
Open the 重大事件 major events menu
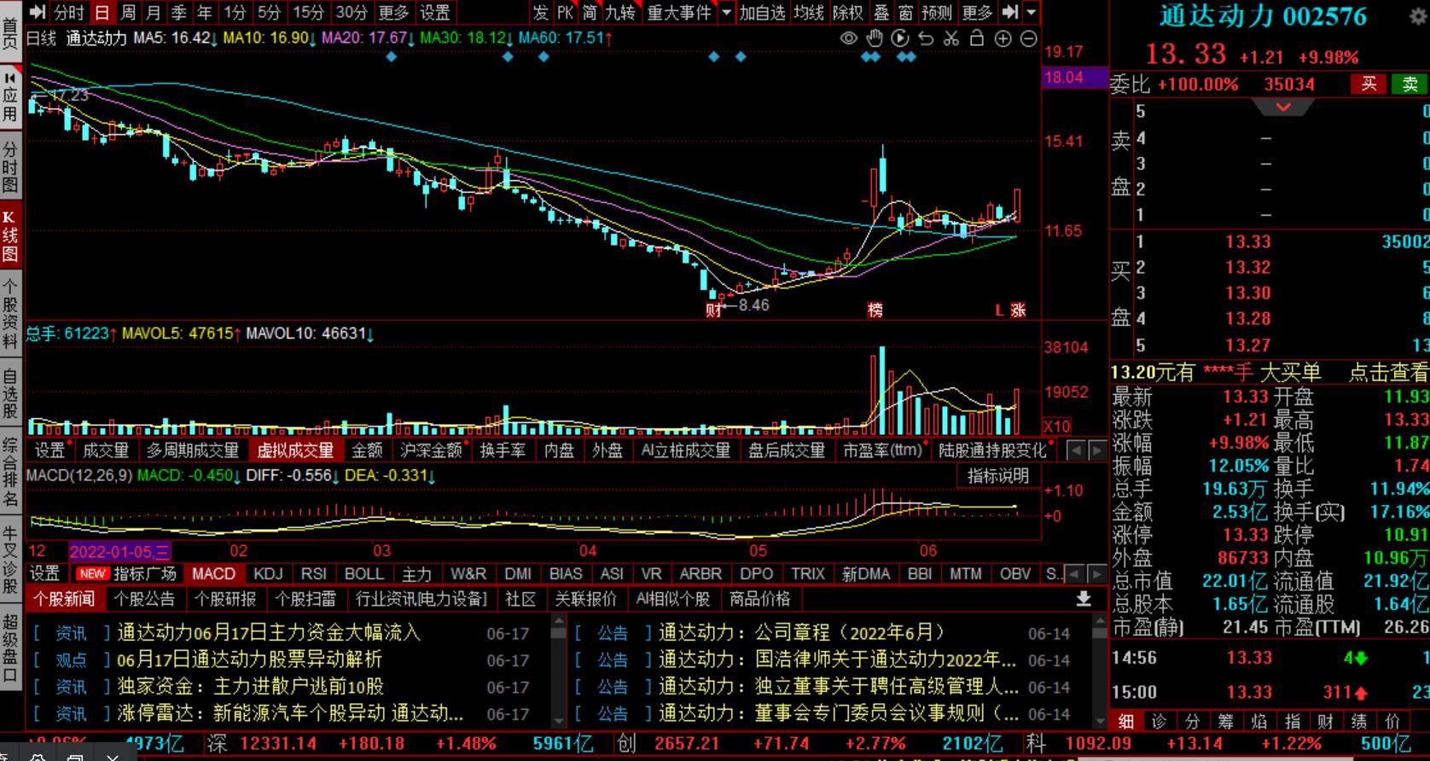click(x=679, y=12)
